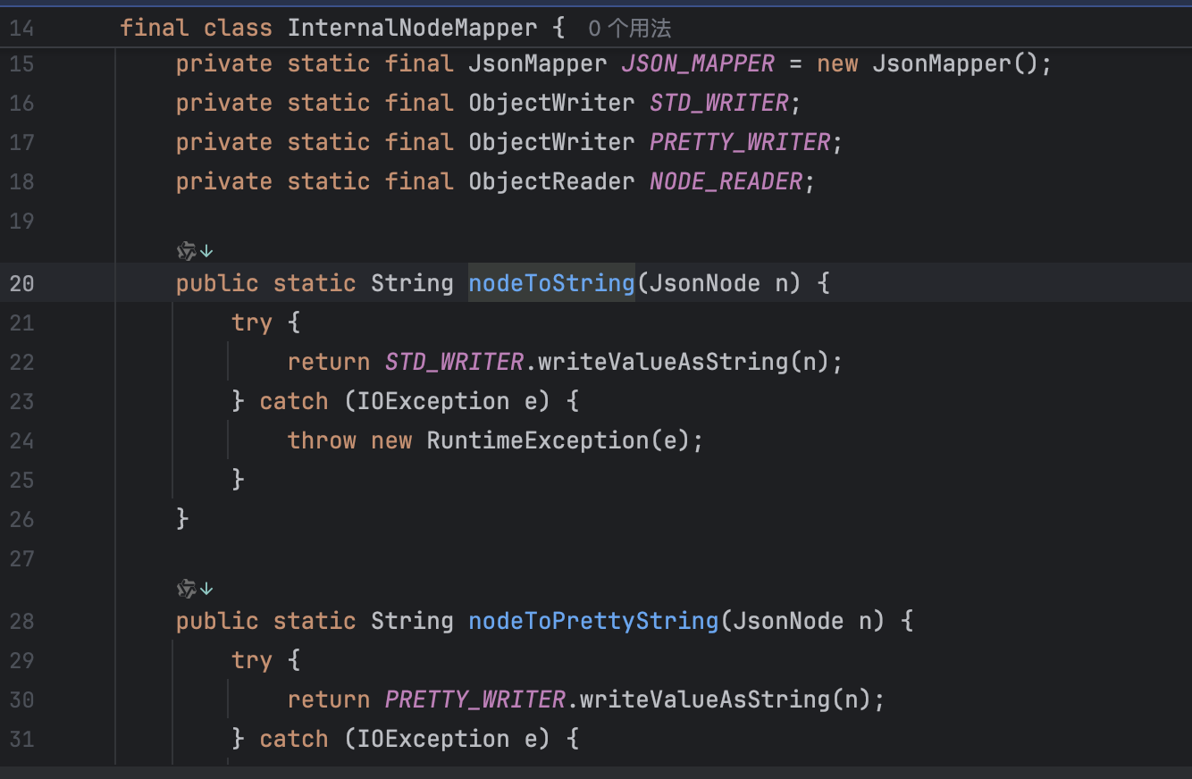
Task: Click the nodeToPrettyString method name
Action: tap(593, 621)
